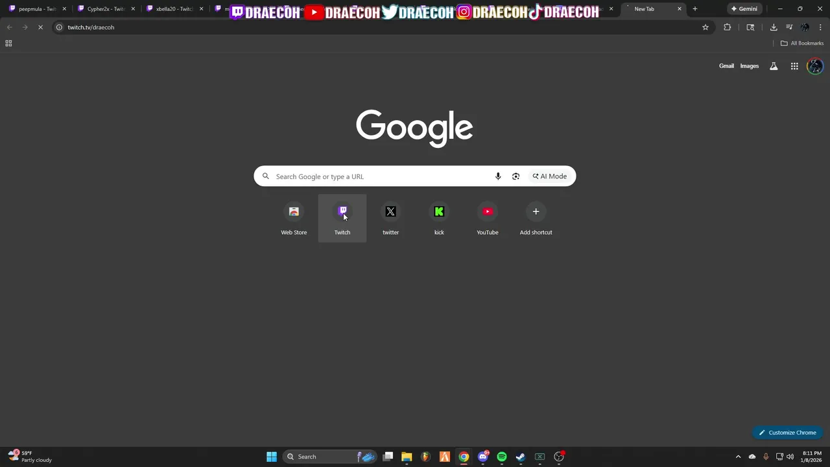The image size is (830, 467).
Task: Close the New Tab tab
Action: (680, 9)
